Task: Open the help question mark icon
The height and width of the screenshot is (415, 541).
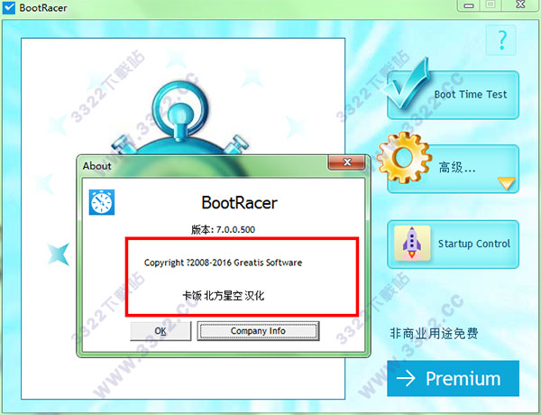Action: [x=501, y=40]
